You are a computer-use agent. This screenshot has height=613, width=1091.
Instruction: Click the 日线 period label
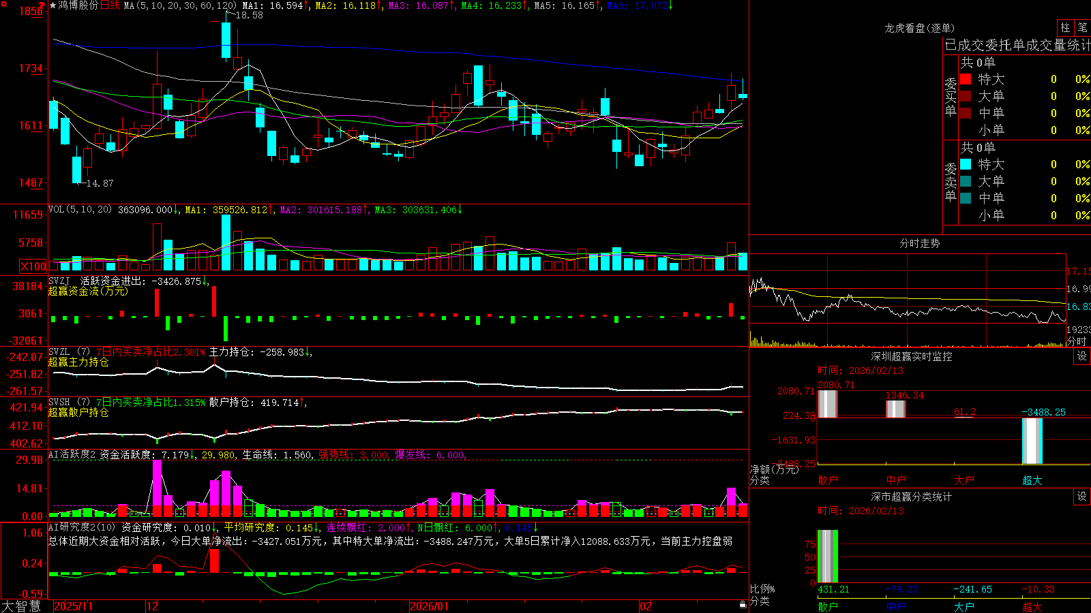(110, 5)
